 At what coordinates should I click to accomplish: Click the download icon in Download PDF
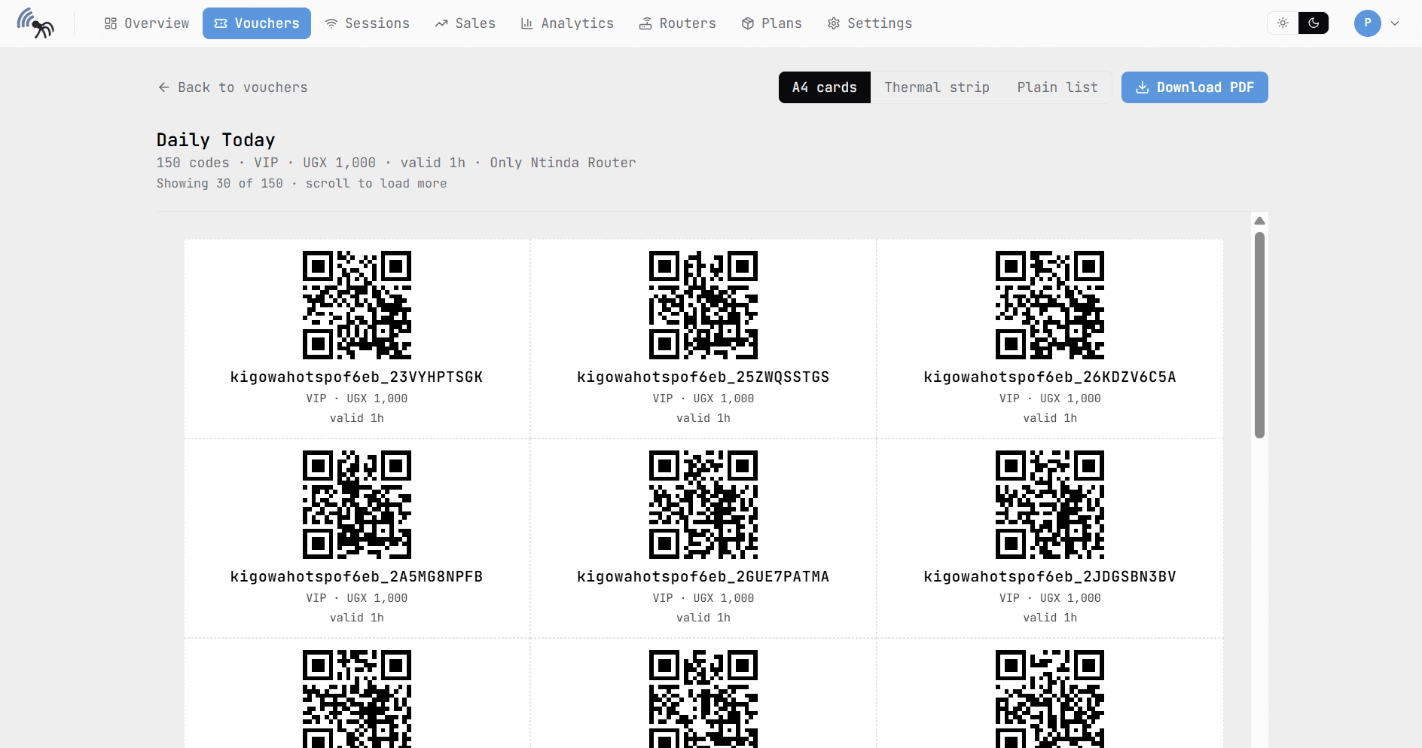1143,87
